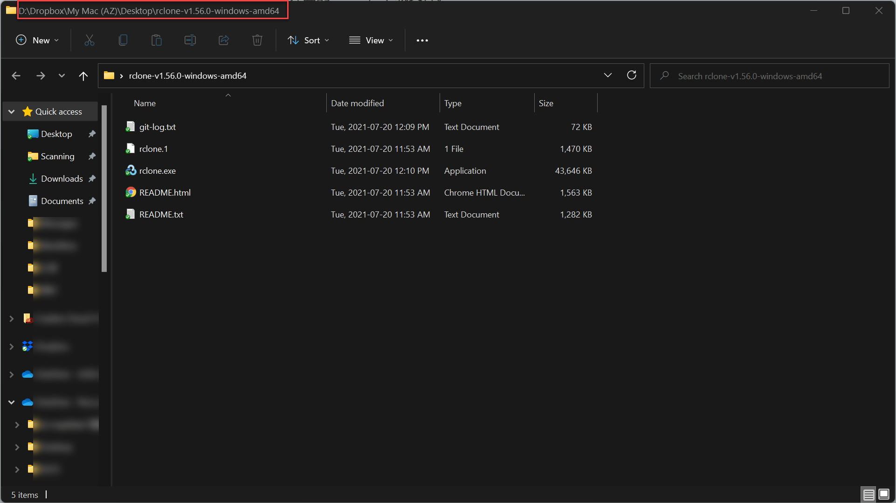896x503 pixels.
Task: Click the Paste clipboard icon
Action: (x=157, y=41)
